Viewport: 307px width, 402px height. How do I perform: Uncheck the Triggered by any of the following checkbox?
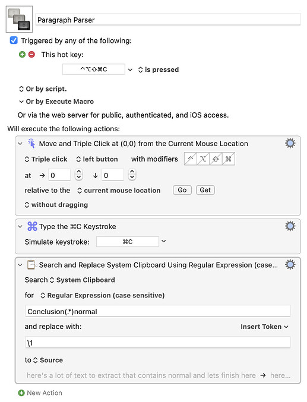pos(14,40)
